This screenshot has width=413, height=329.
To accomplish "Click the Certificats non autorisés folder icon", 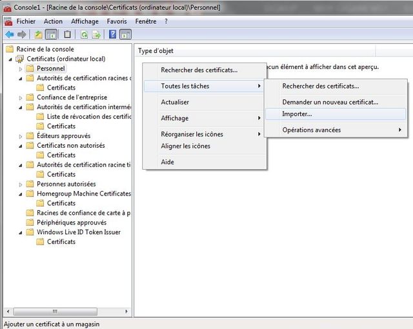I will (x=30, y=146).
